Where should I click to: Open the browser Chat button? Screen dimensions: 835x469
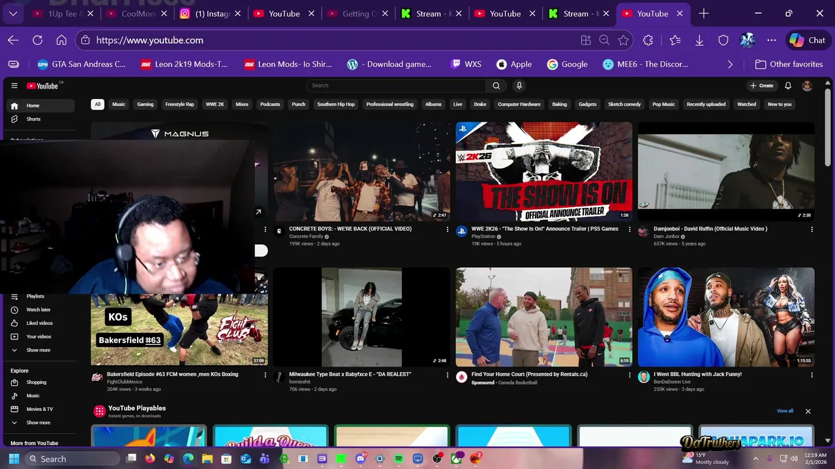pyautogui.click(x=808, y=40)
